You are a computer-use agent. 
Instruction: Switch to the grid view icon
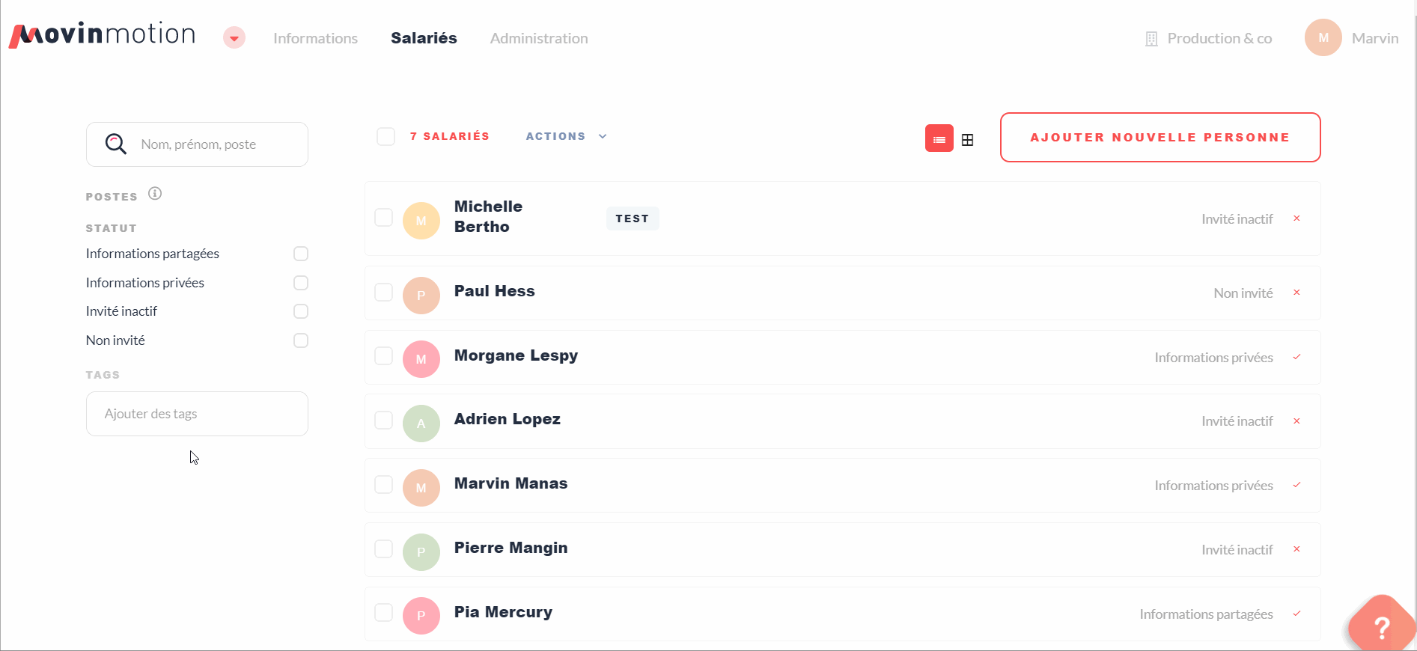click(x=967, y=140)
